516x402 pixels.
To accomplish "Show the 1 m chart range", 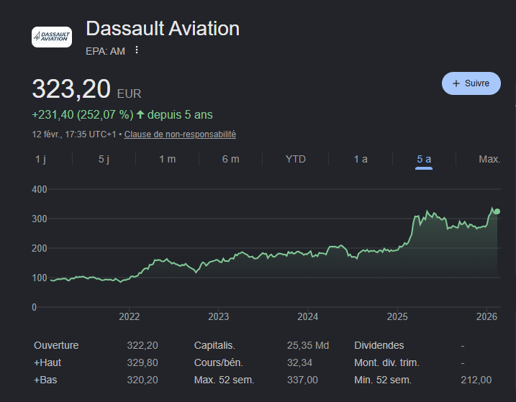I will point(167,159).
